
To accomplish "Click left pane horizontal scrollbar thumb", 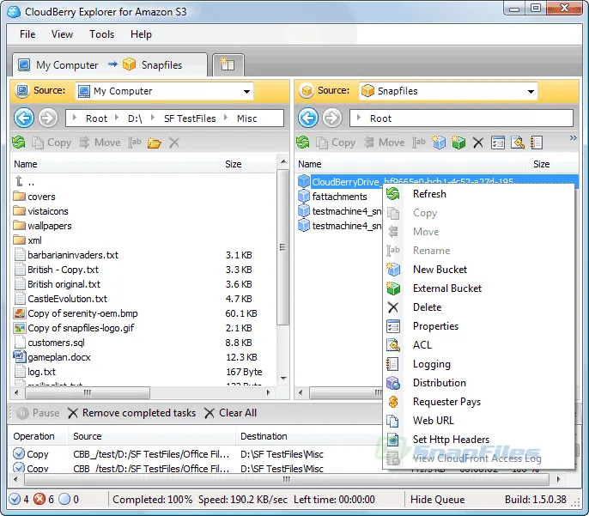I will click(88, 393).
